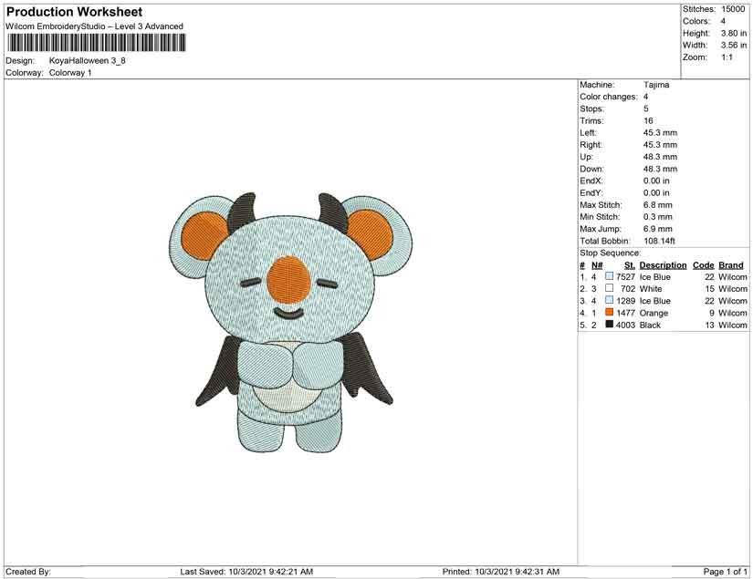This screenshot has height=579, width=753.
Task: Click the Trims value 16
Action: 648,121
